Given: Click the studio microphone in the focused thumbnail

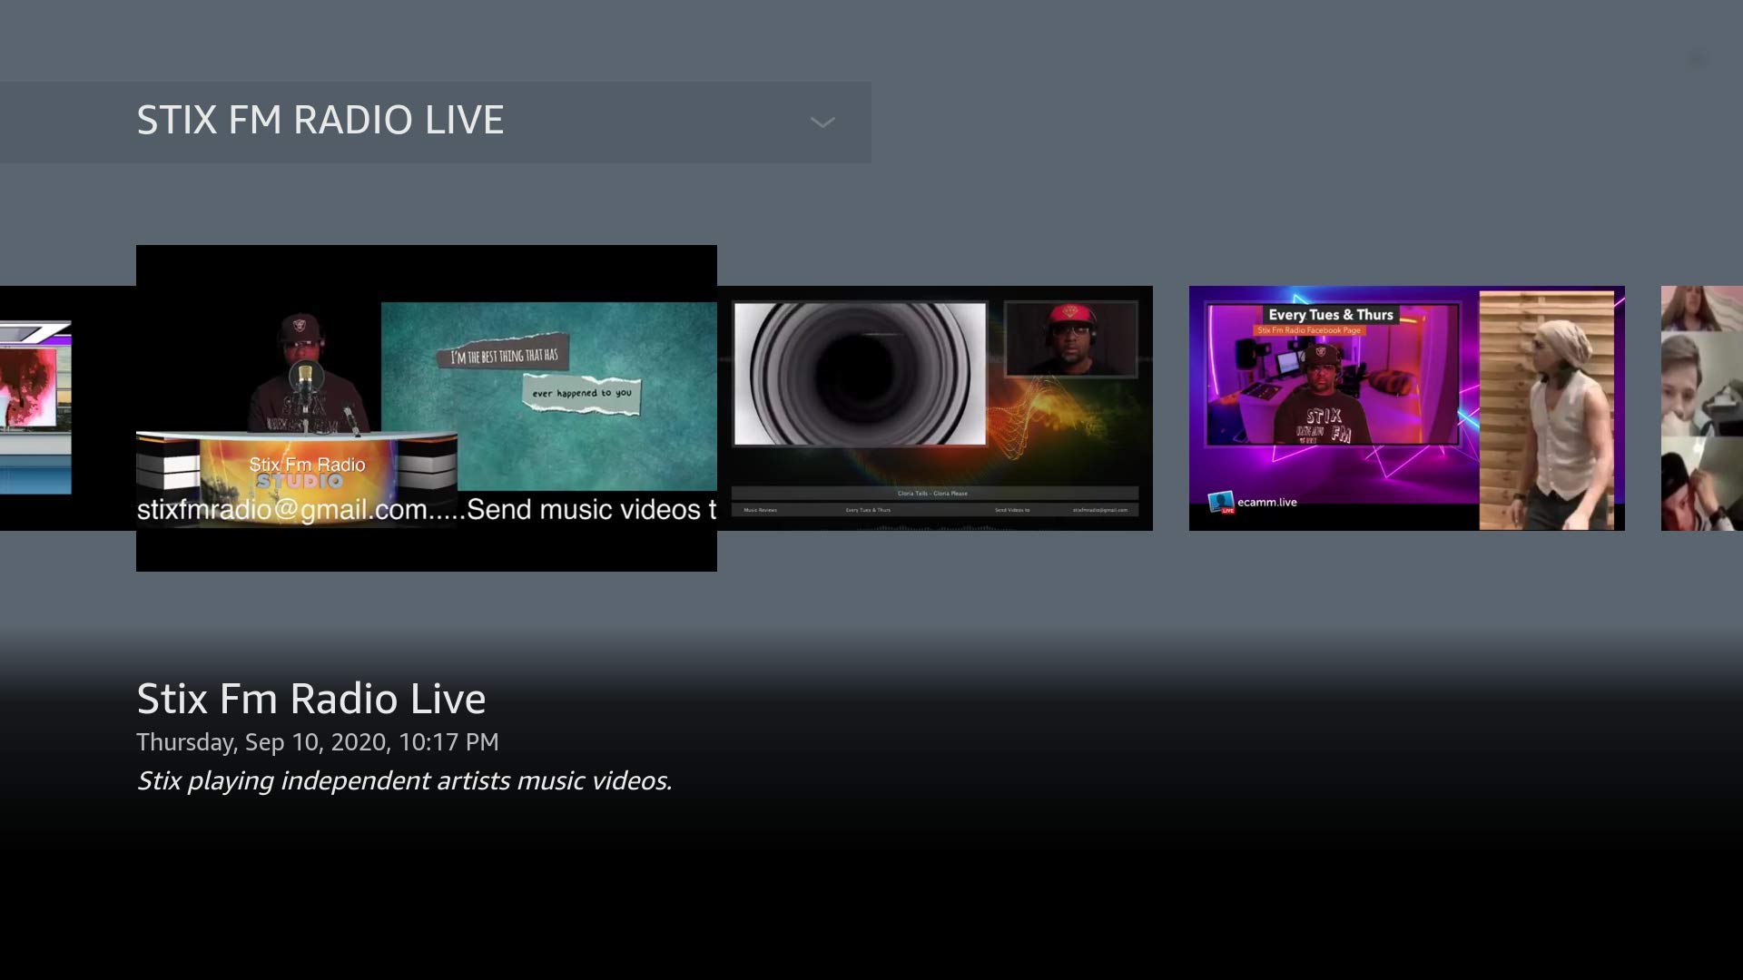Looking at the screenshot, I should point(306,375).
